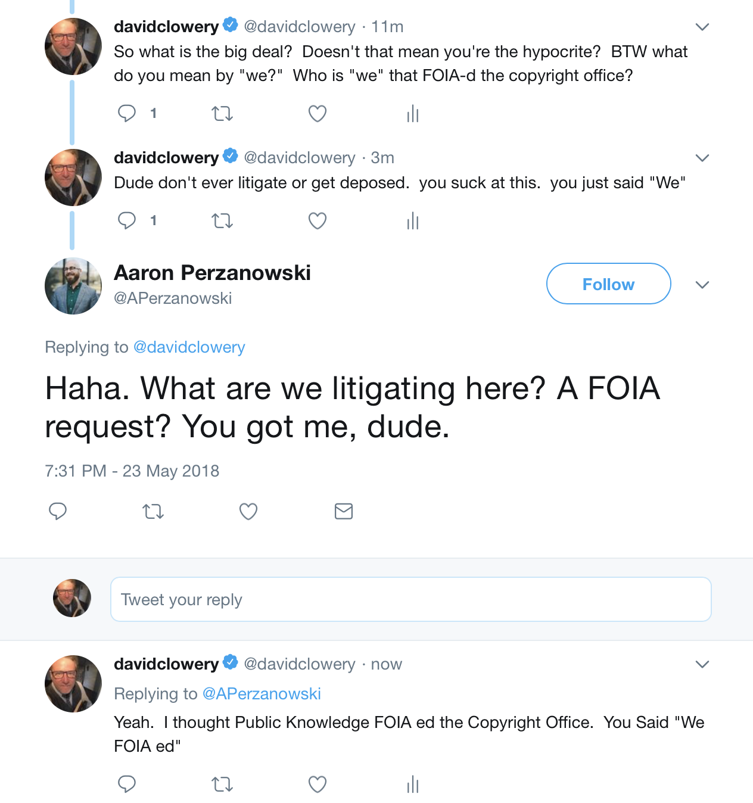Follow Aaron Perzanowski

point(608,284)
